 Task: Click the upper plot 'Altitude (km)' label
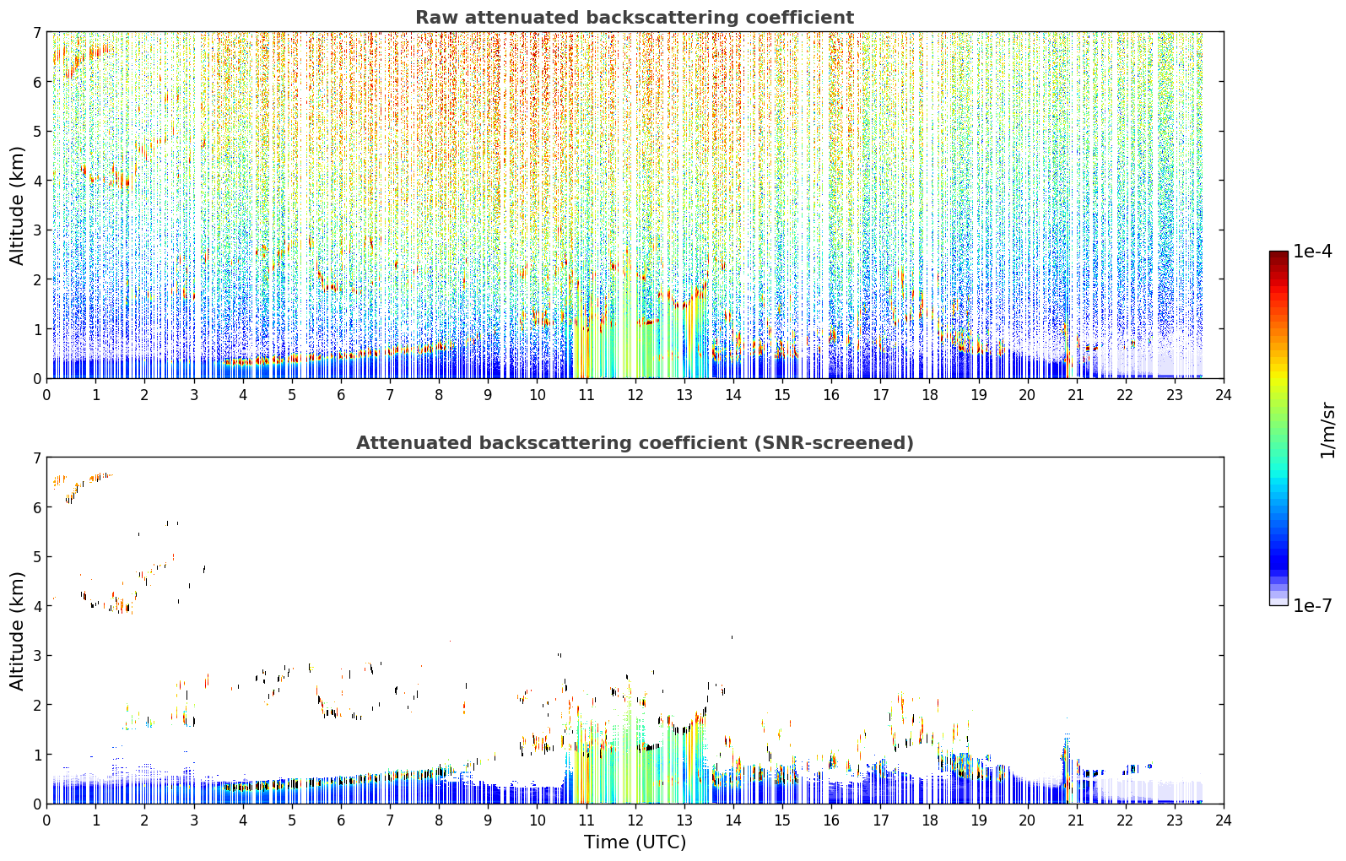(18, 205)
